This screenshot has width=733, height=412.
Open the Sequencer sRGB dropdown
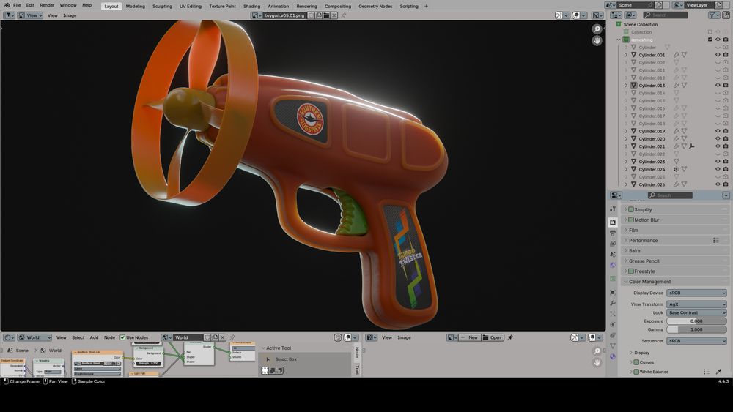pos(696,340)
